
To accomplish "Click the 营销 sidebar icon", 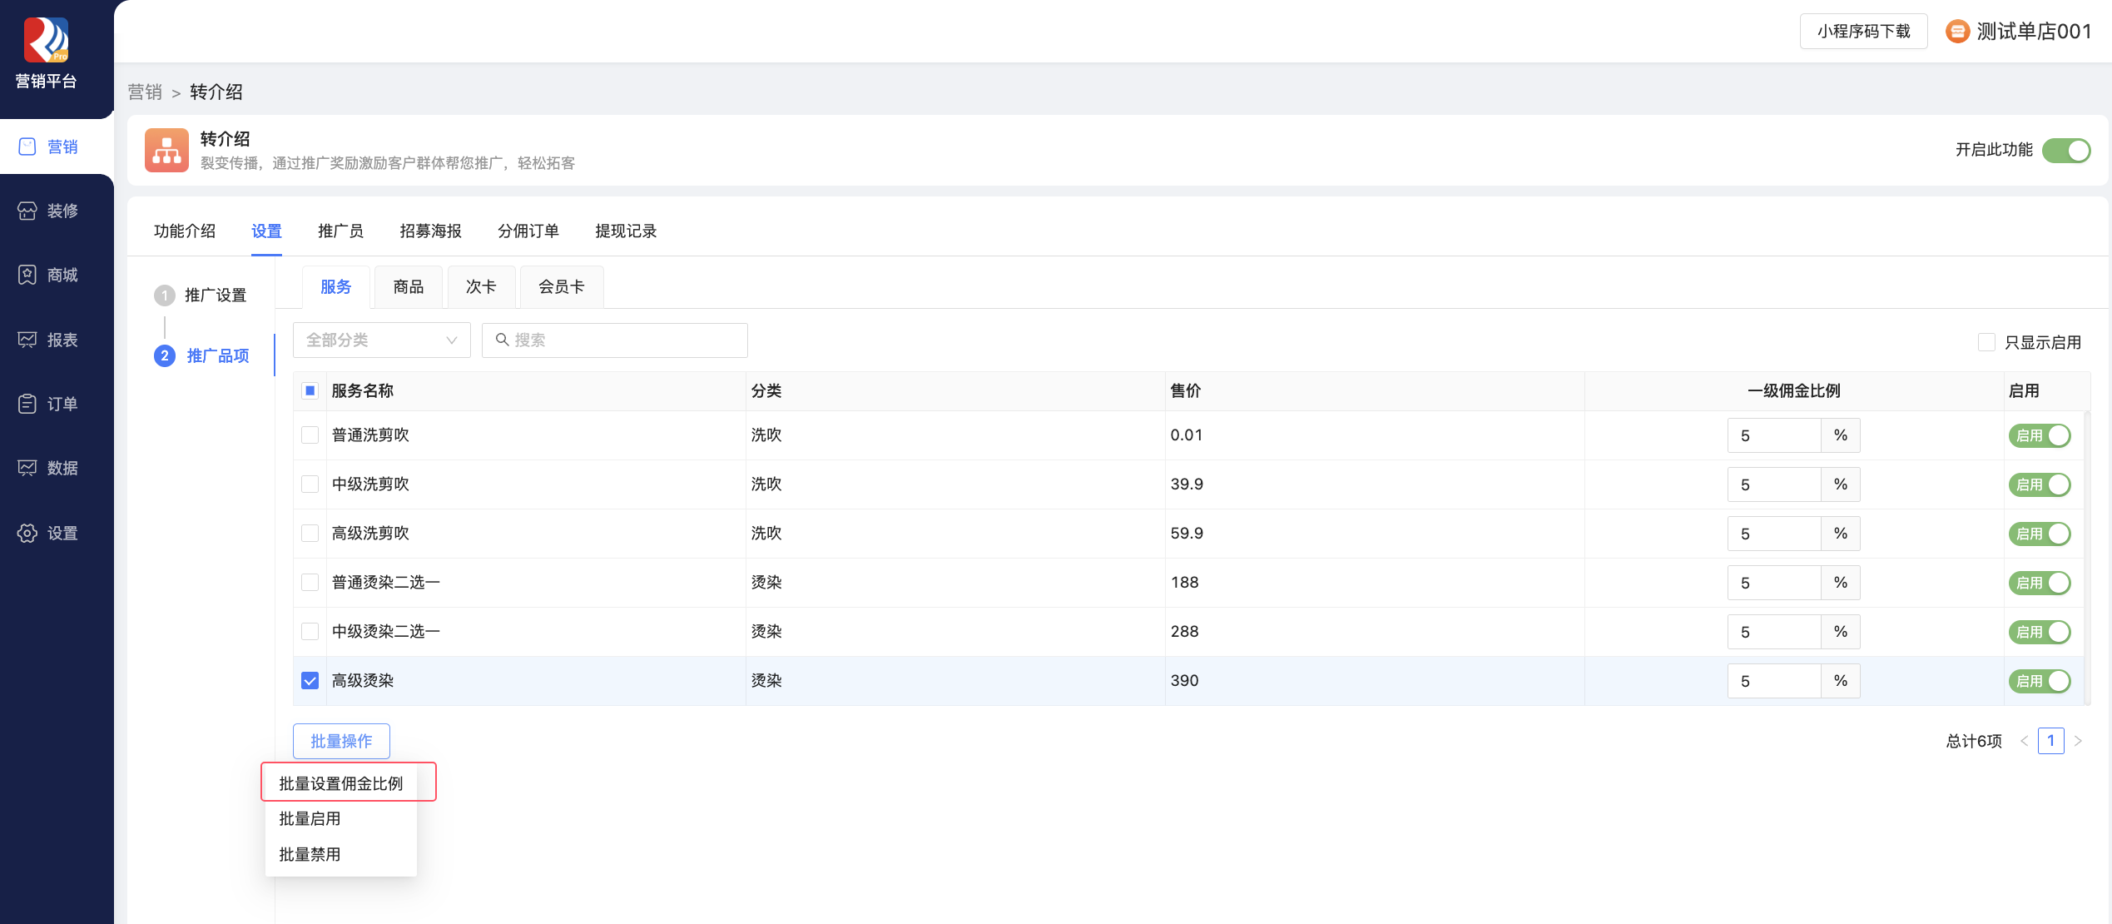I will 27,147.
